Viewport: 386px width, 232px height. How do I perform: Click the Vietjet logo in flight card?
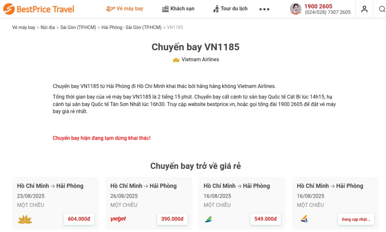point(118,219)
